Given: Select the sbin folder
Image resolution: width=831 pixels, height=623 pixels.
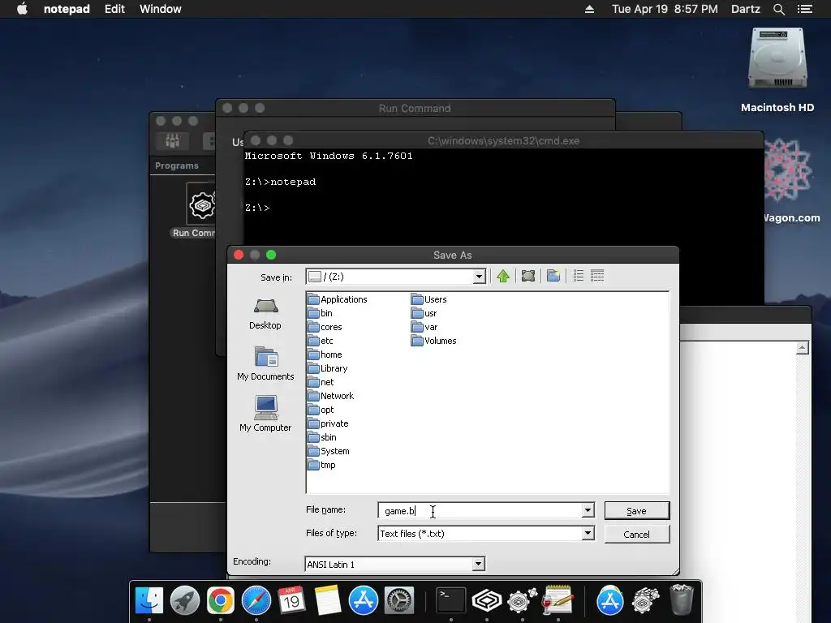Looking at the screenshot, I should pos(323,437).
